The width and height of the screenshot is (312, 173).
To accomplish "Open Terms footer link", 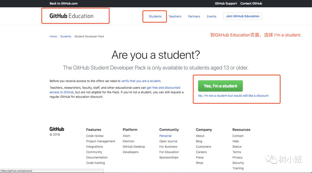I will (237, 152).
